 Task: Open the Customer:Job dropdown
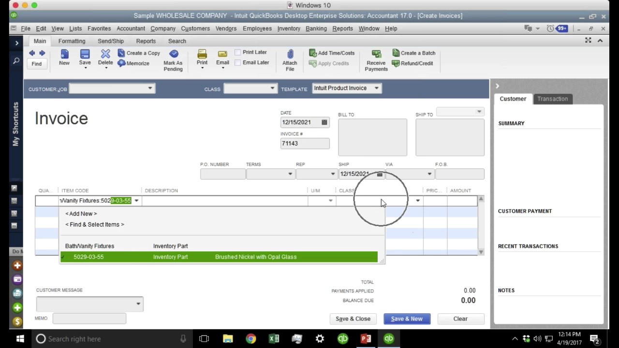[x=150, y=88]
